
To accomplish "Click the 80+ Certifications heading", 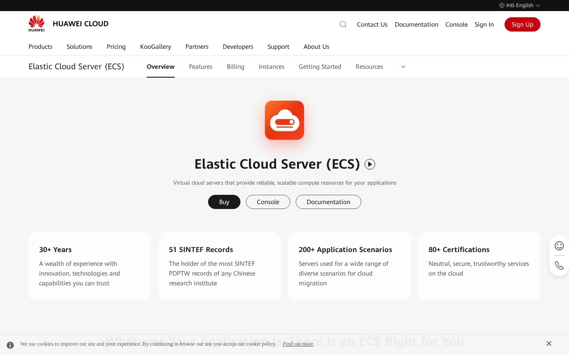I will [x=459, y=249].
